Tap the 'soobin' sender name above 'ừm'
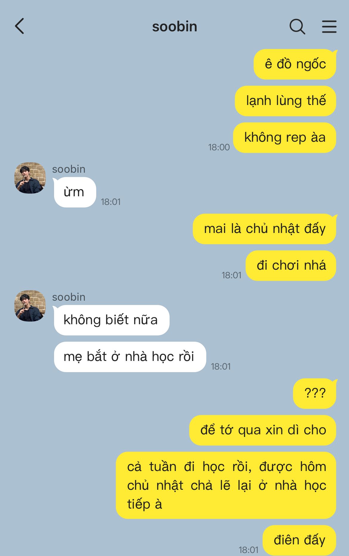Viewport: 349px width, 556px height. (x=69, y=169)
